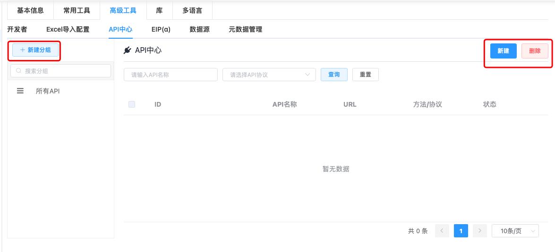555x252 pixels.
Task: Go to next page with right arrow
Action: [479, 231]
